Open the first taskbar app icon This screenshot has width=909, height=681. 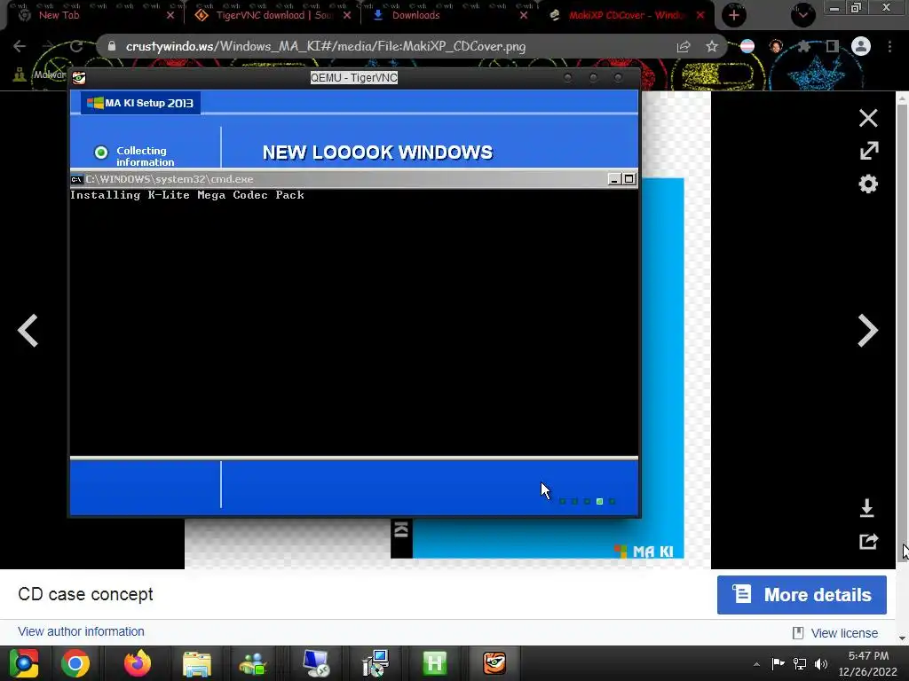point(23,663)
